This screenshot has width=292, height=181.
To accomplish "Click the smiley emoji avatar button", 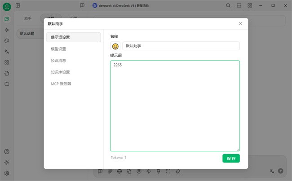I will point(115,46).
